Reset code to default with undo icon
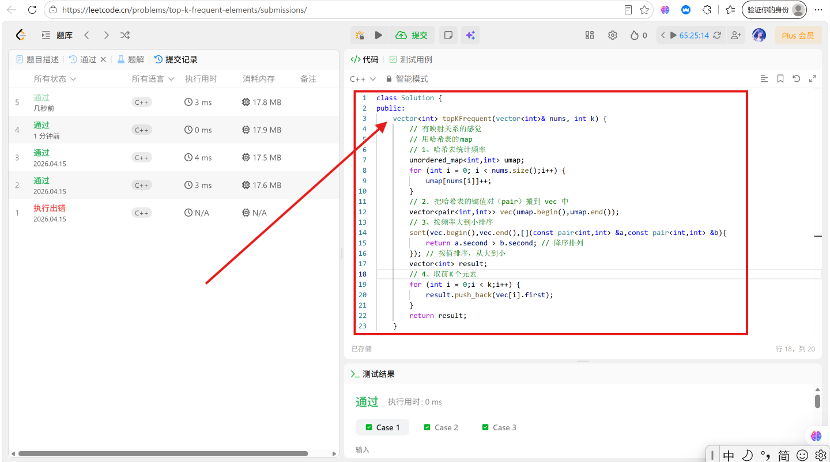This screenshot has height=462, width=830. click(797, 79)
